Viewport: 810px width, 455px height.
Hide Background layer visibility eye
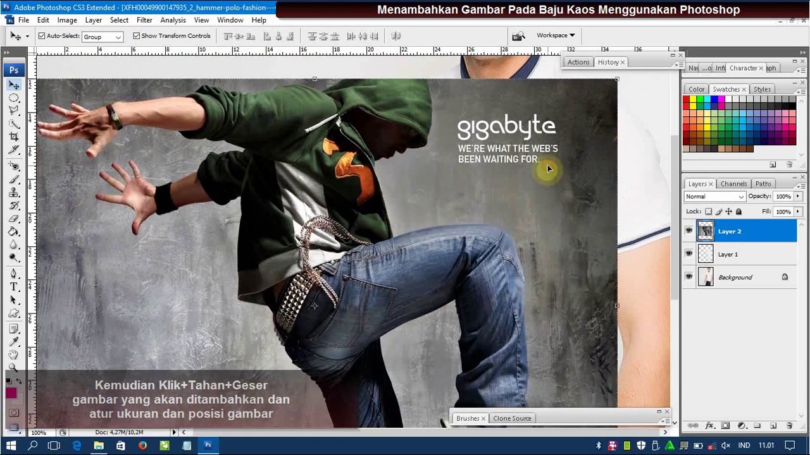click(x=689, y=277)
